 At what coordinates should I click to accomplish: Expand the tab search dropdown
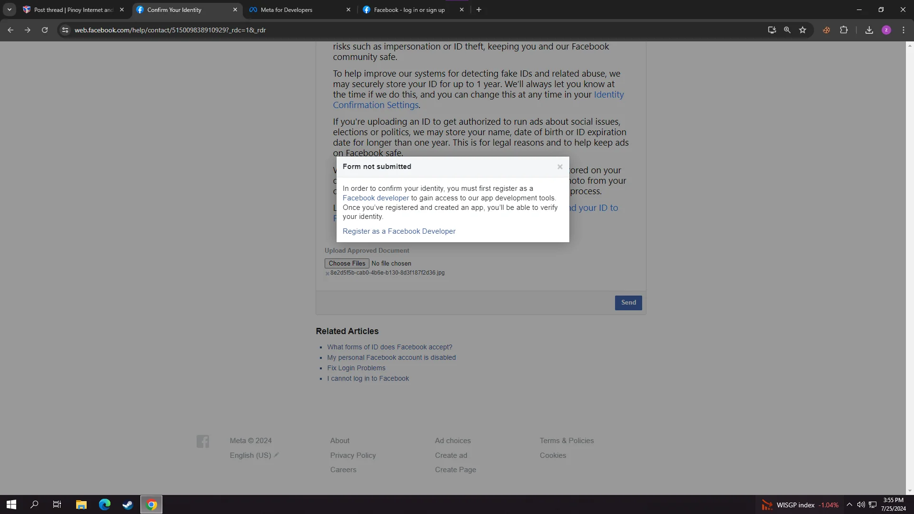pos(9,10)
